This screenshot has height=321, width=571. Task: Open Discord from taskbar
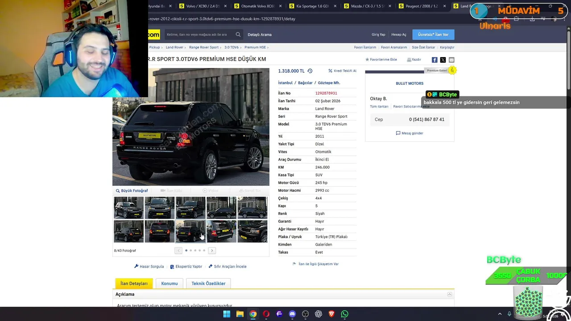(x=292, y=314)
